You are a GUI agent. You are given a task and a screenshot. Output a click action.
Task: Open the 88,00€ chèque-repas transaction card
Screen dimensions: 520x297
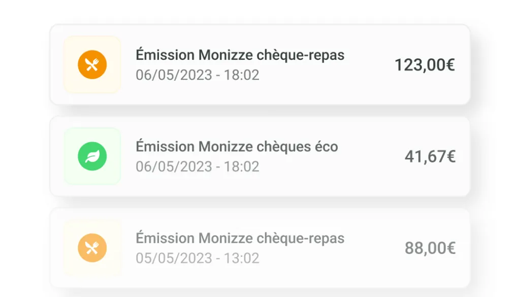point(260,247)
